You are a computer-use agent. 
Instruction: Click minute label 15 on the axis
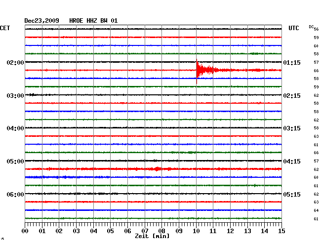[281, 231]
